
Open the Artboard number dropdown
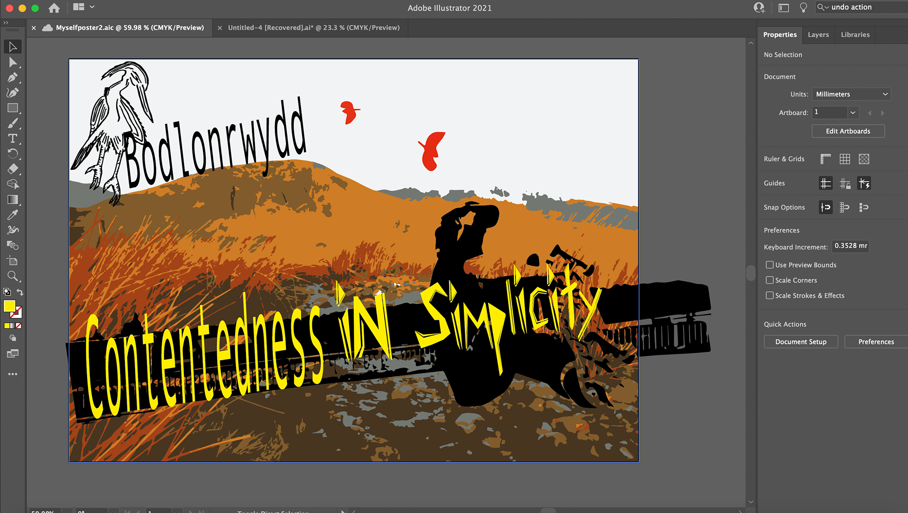[853, 113]
